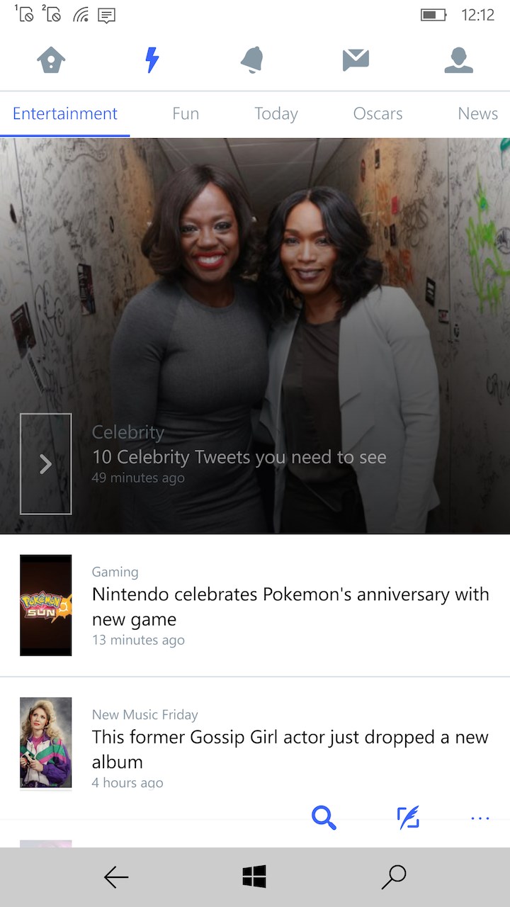
Task: Open '10 Celebrity Tweets you need to see'
Action: coord(239,457)
